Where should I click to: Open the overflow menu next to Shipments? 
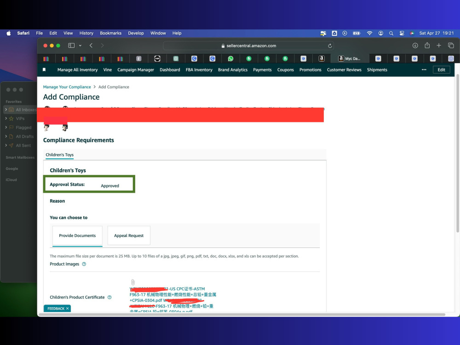(424, 70)
